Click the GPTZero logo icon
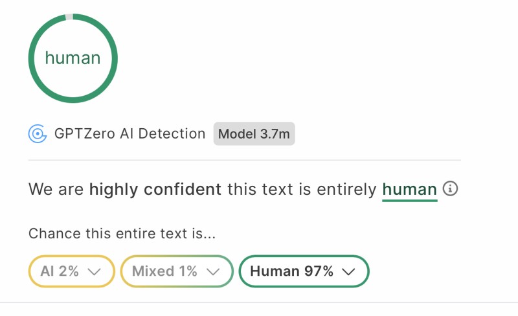518x316 pixels. tap(38, 134)
